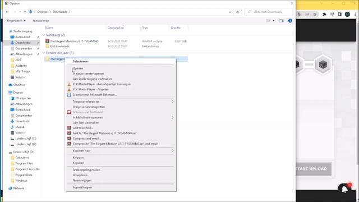The image size is (359, 202).
Task: Select 'Deze pc' in the sidebar
Action: [x=18, y=93]
